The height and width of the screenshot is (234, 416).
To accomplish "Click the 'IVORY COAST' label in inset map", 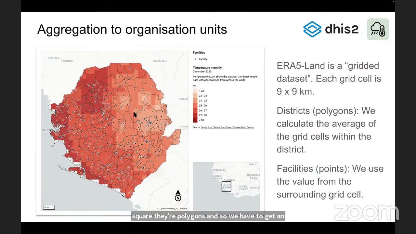I will (243, 188).
